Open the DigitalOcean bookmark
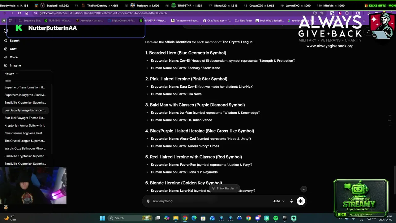The image size is (396, 223). click(122, 21)
